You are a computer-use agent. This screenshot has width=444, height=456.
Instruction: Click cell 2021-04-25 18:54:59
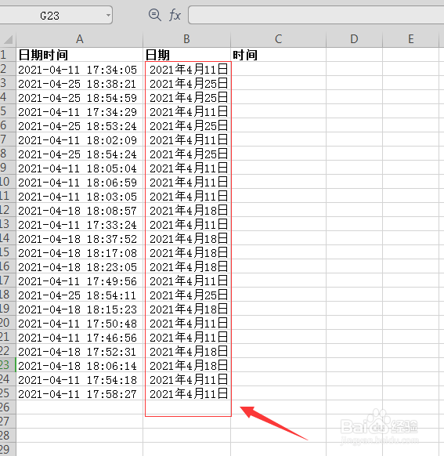tap(80, 97)
